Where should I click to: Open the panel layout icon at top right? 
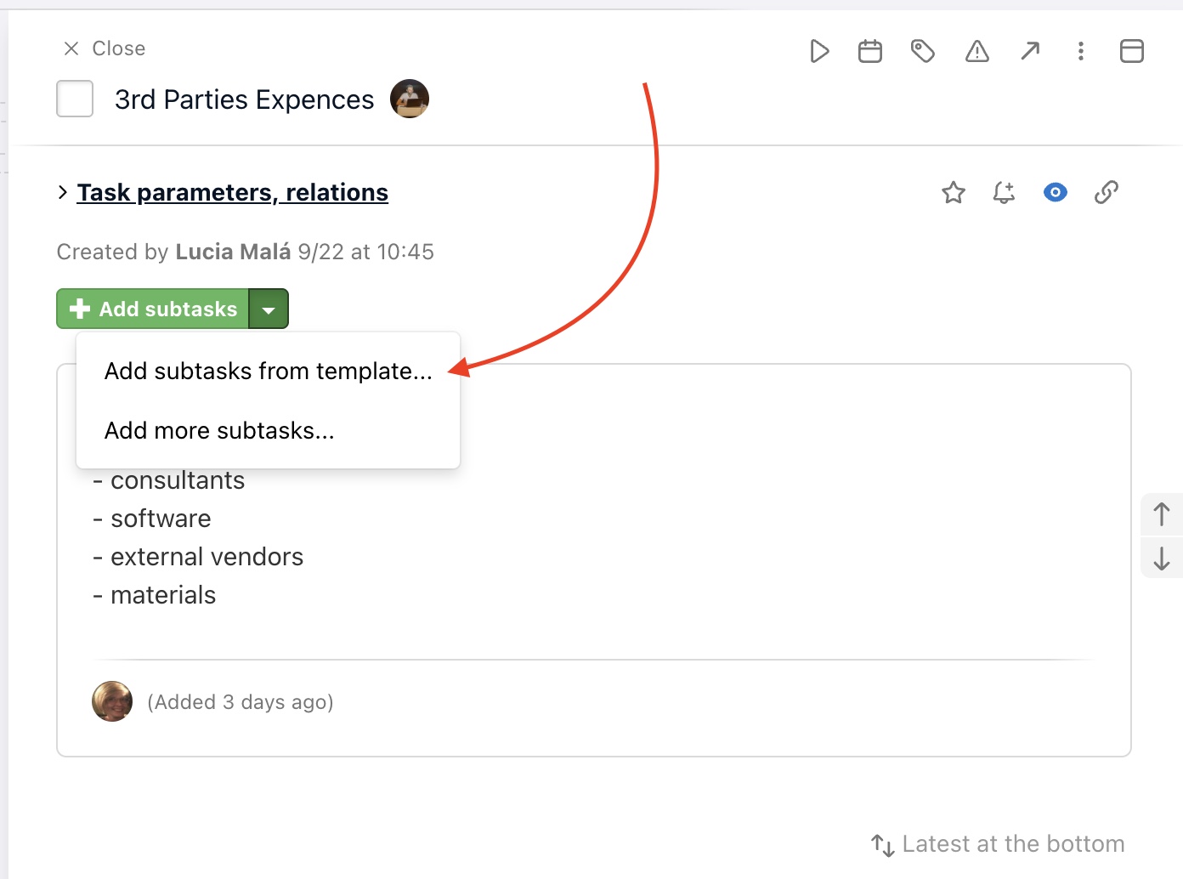click(1131, 51)
